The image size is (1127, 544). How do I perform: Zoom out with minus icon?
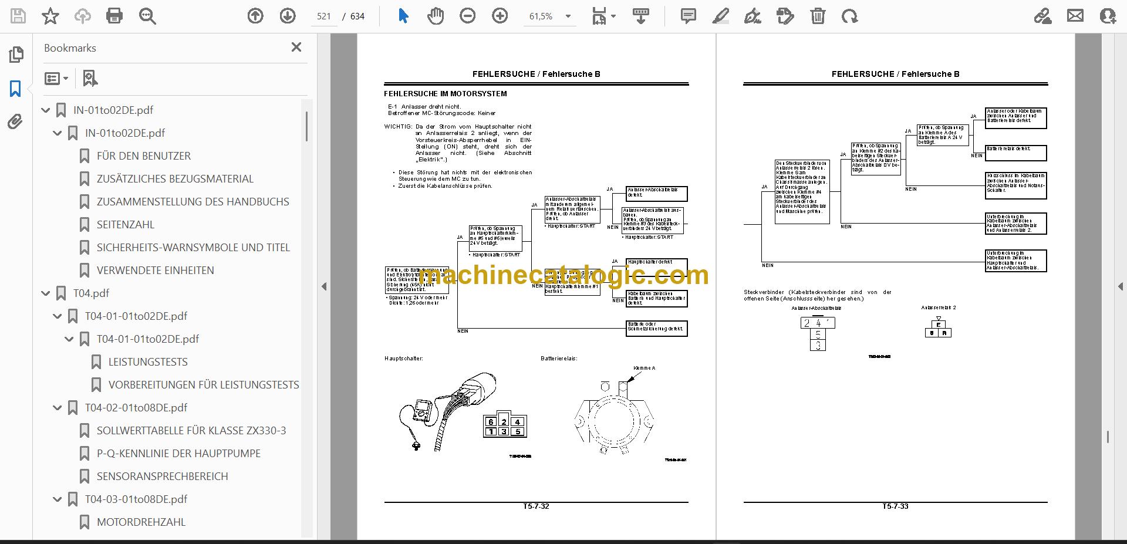click(x=468, y=16)
